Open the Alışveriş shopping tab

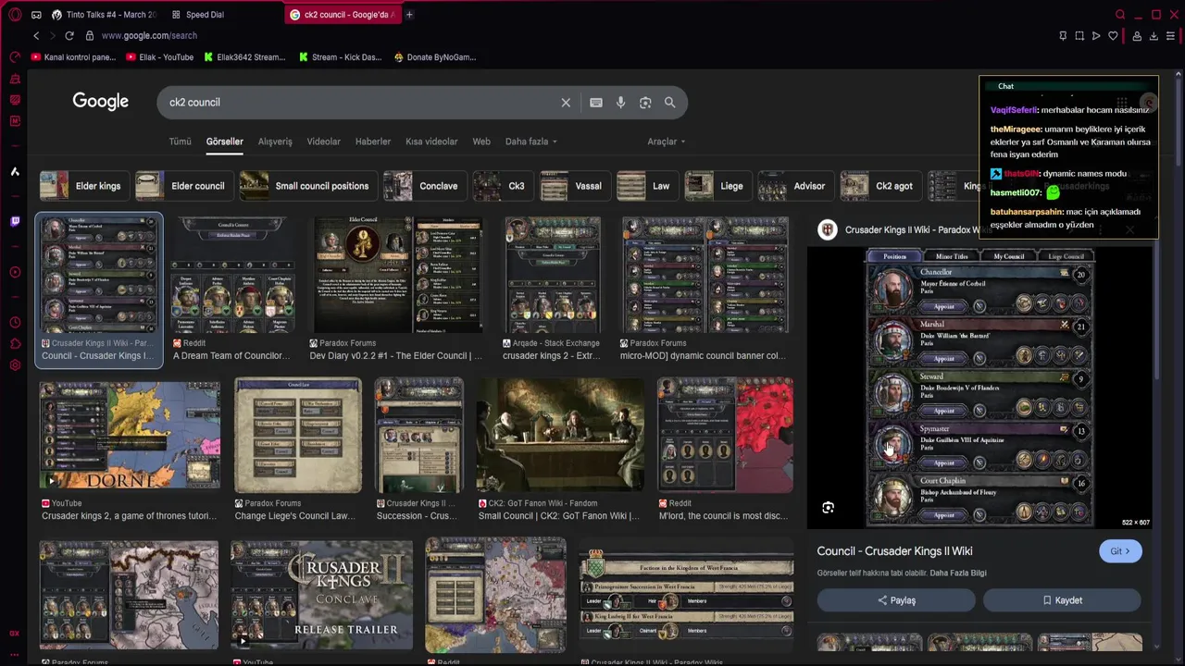point(275,142)
